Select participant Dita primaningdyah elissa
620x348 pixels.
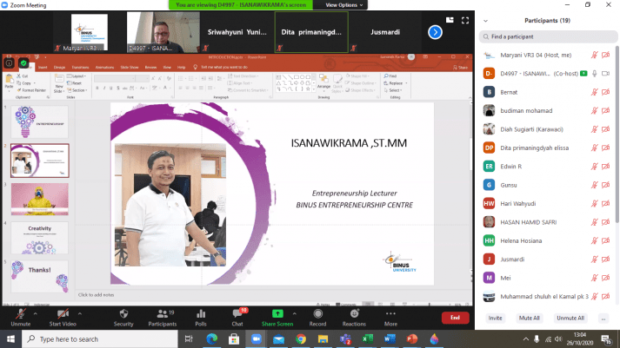point(548,148)
